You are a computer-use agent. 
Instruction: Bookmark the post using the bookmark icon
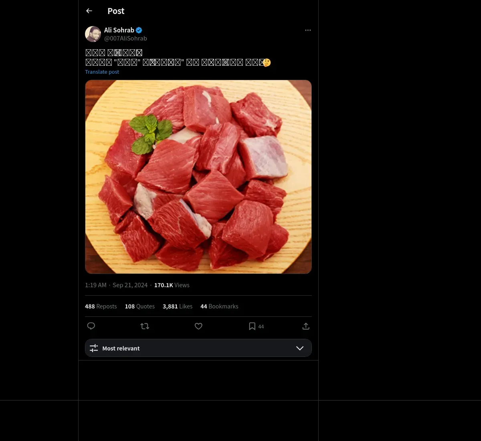(x=252, y=326)
